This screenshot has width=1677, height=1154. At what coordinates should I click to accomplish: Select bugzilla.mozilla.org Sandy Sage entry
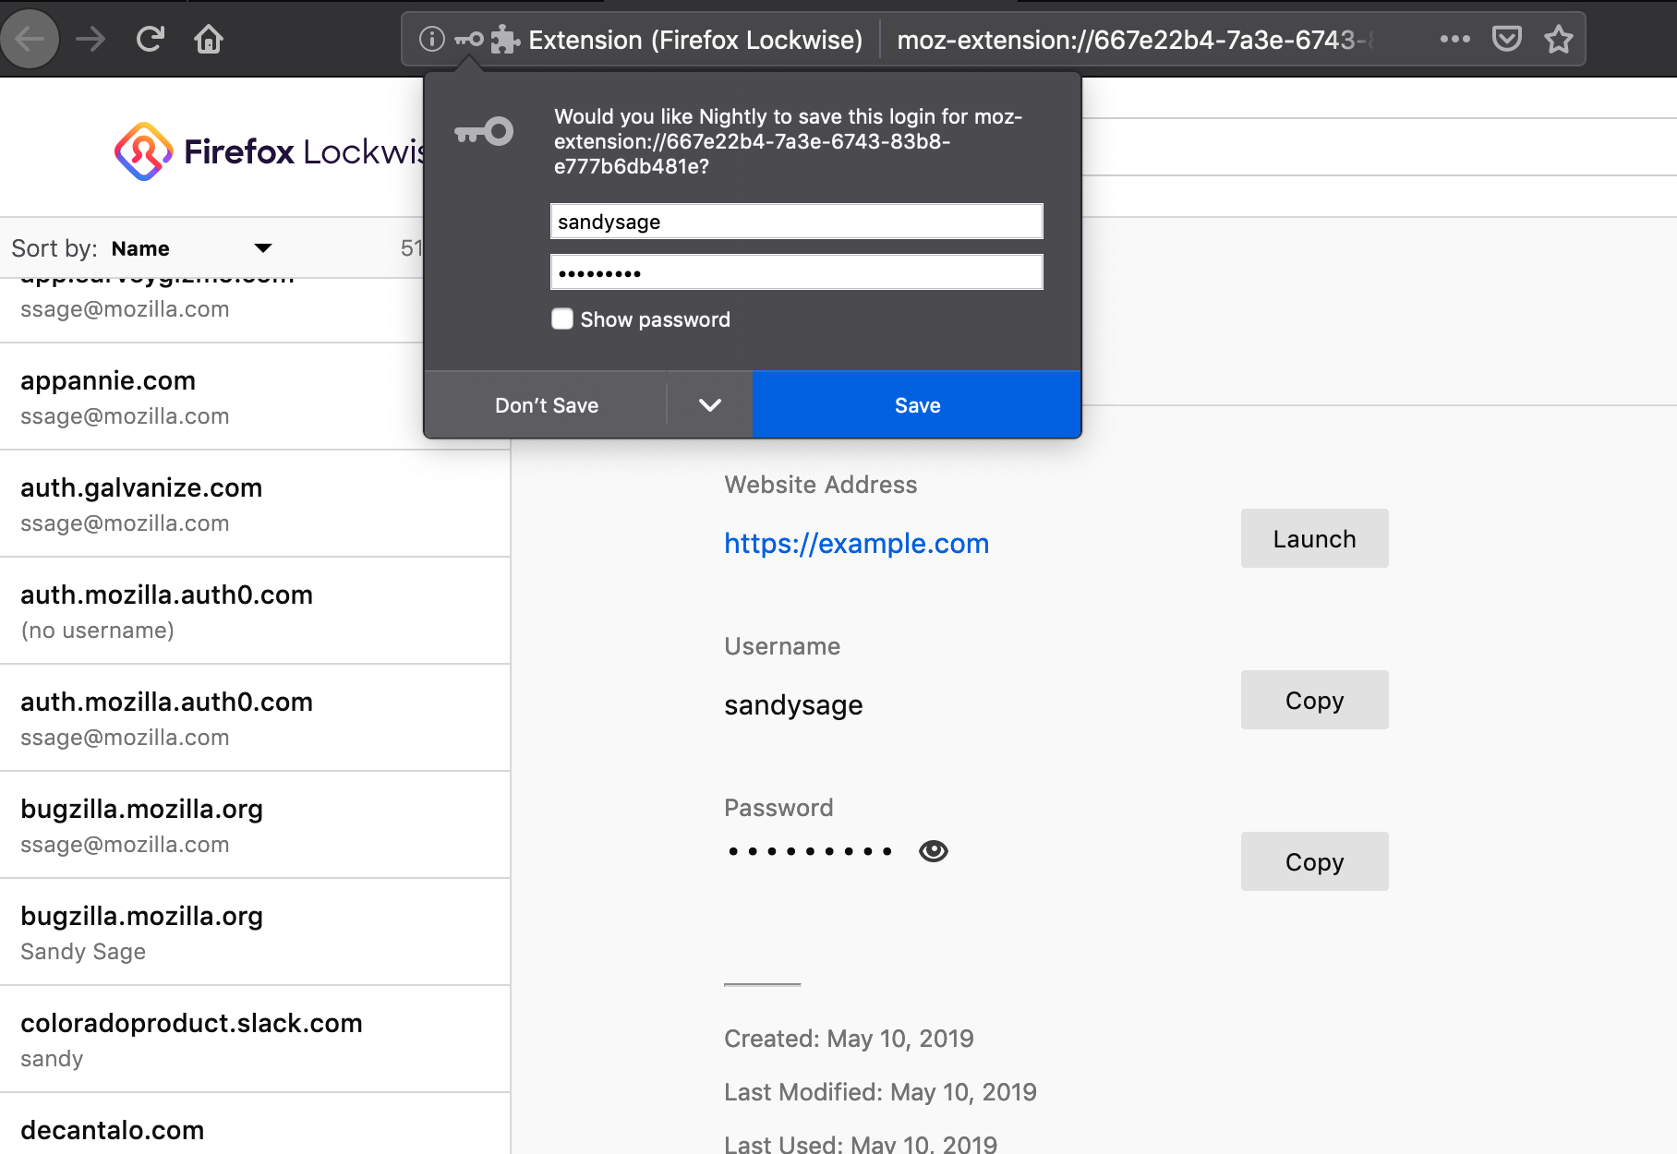[x=255, y=932]
